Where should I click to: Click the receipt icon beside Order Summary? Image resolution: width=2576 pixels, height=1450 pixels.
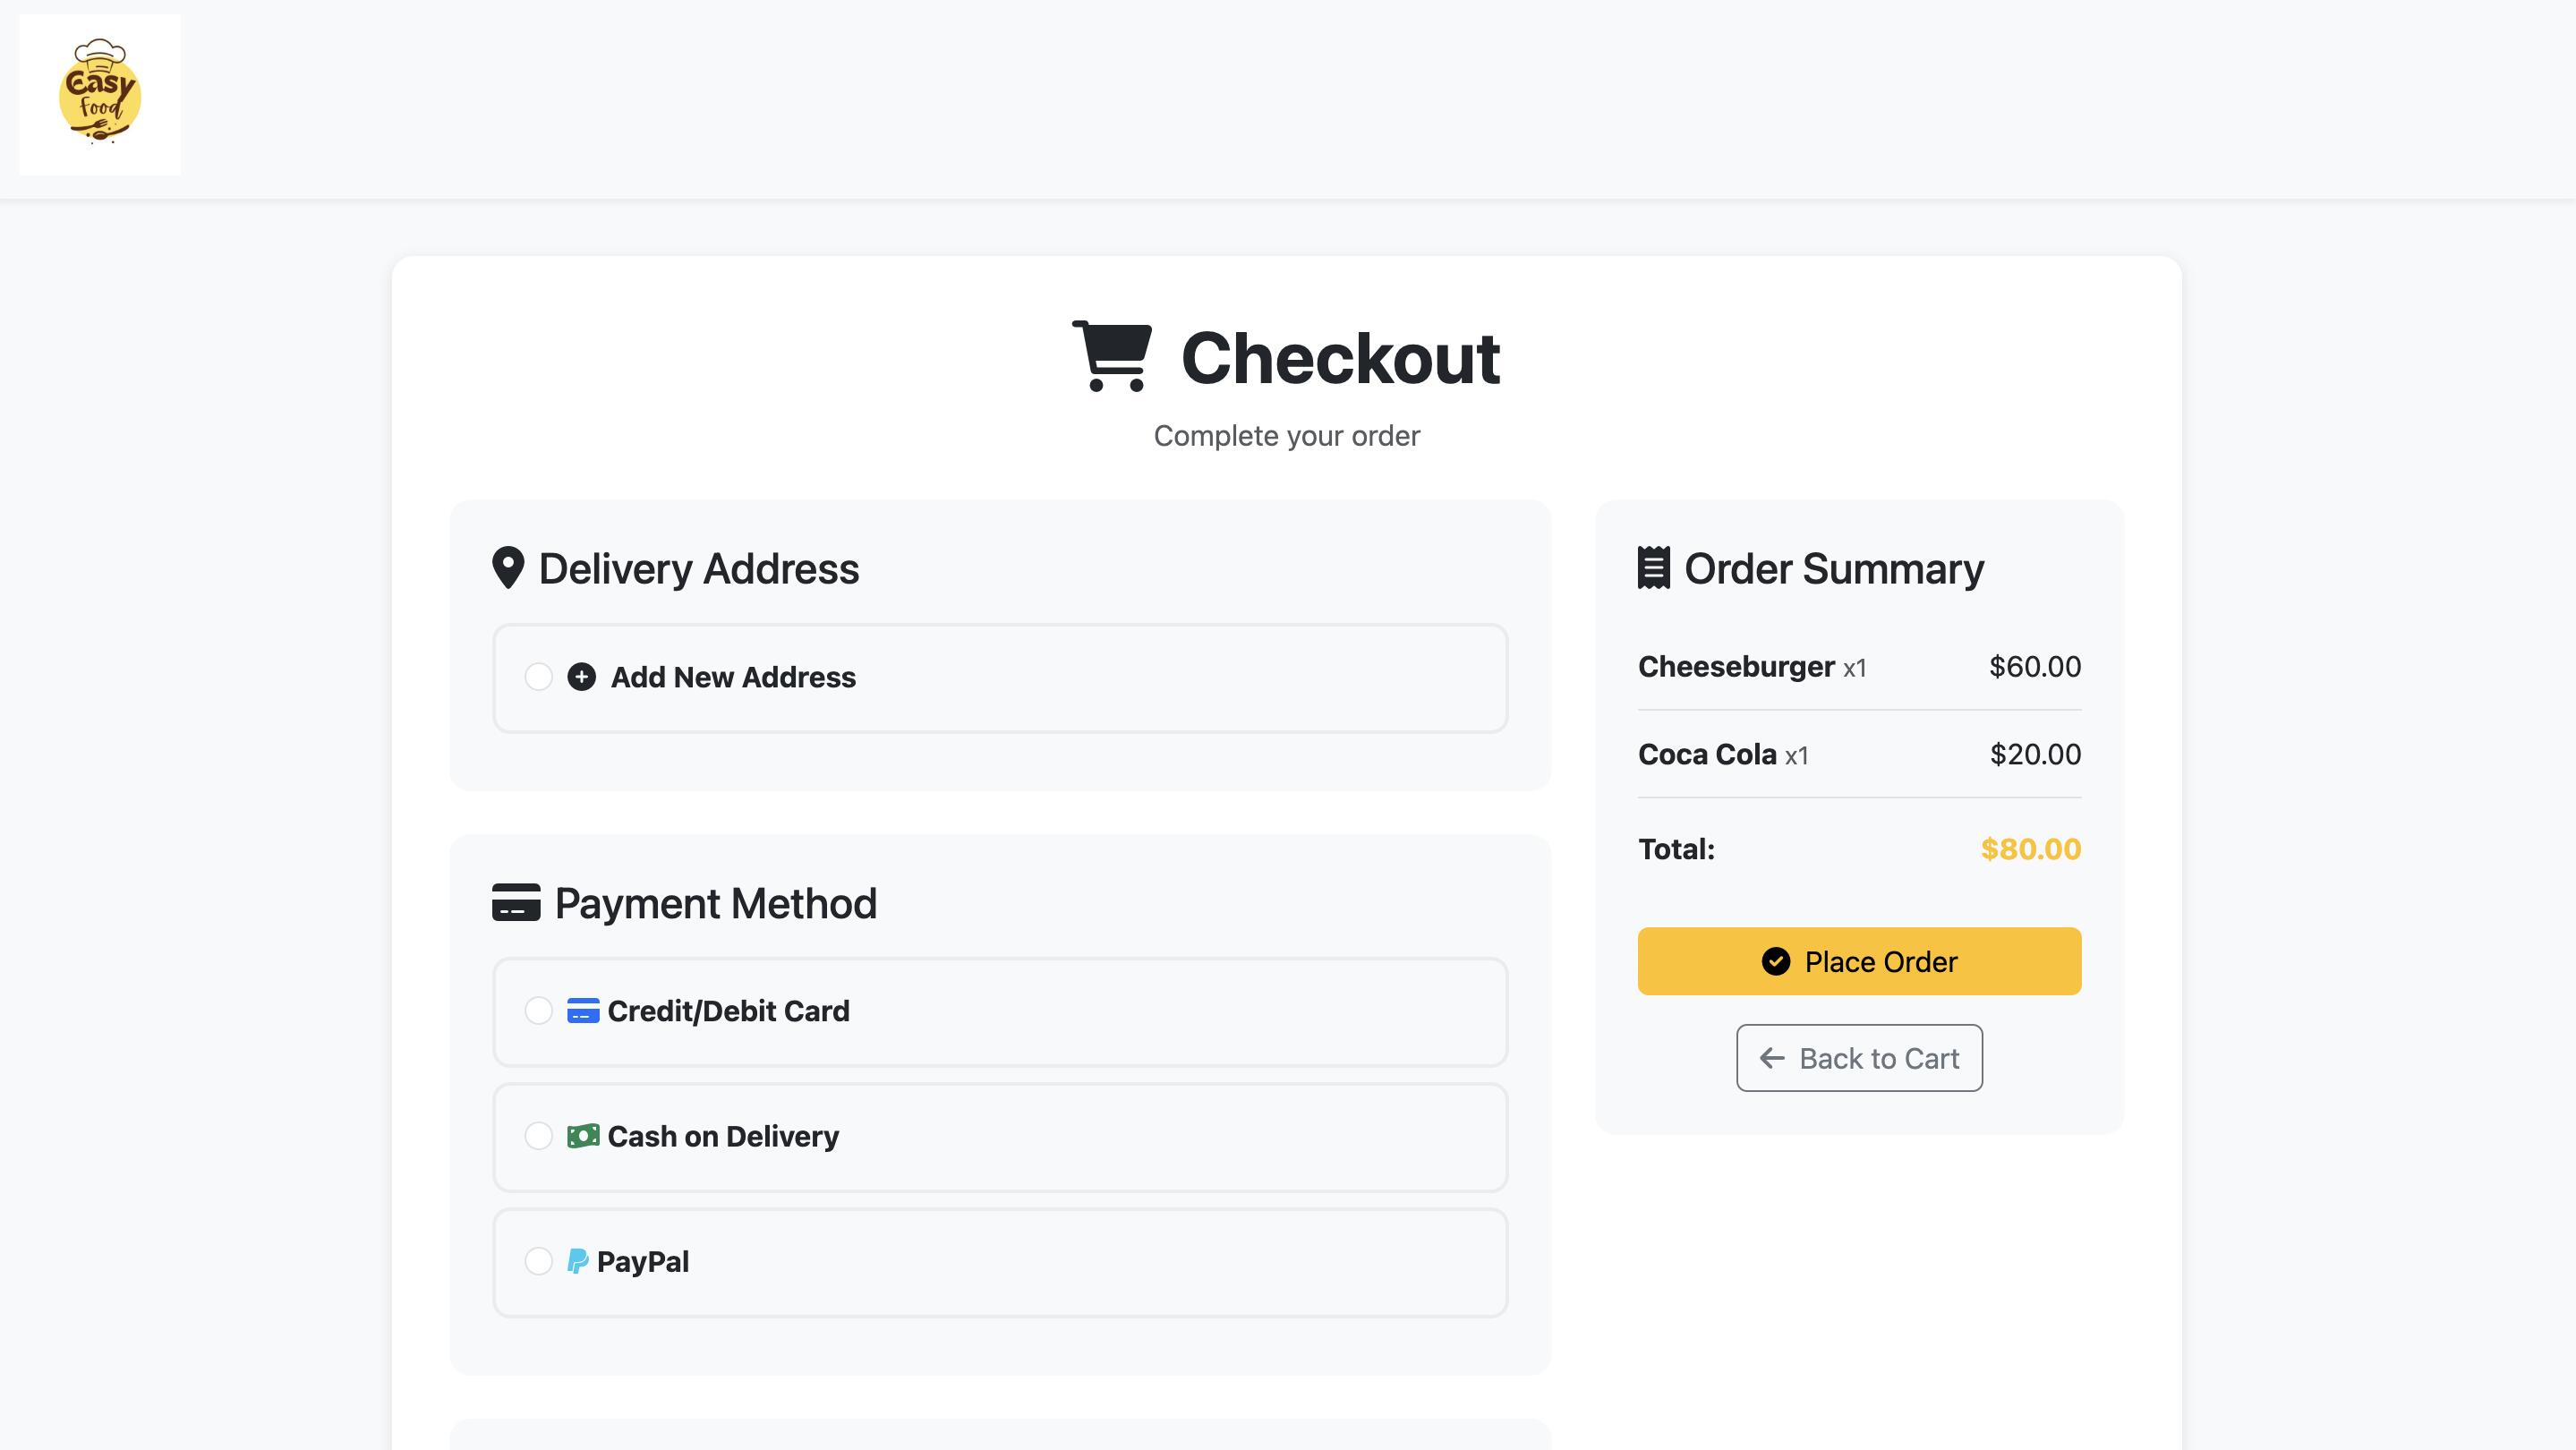(x=1653, y=568)
